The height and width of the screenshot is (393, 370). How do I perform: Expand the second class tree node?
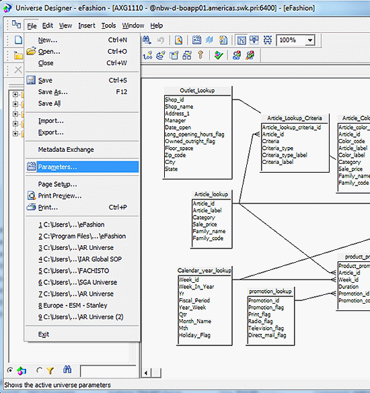tap(15, 104)
